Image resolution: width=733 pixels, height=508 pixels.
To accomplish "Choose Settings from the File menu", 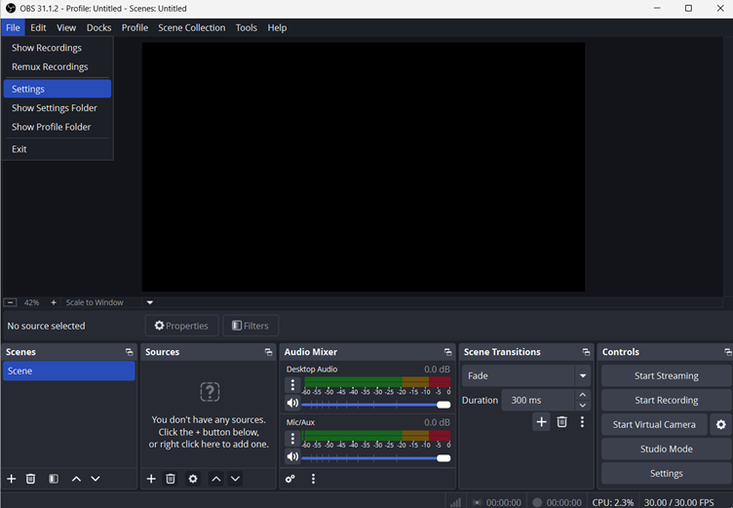I will [x=57, y=89].
